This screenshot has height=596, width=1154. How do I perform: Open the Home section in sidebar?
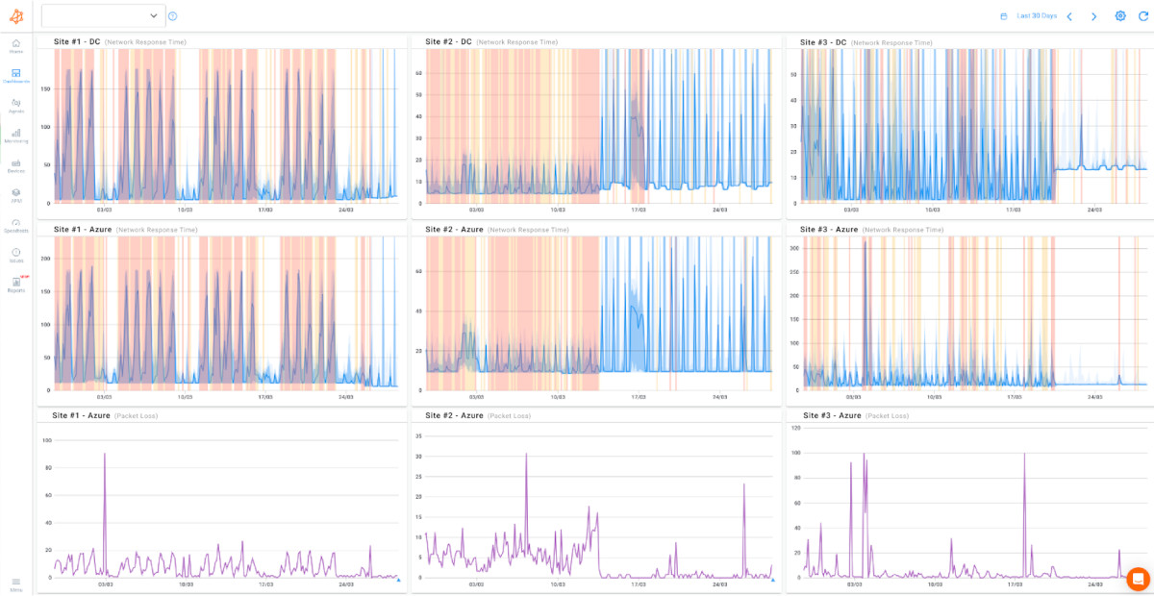click(x=15, y=45)
